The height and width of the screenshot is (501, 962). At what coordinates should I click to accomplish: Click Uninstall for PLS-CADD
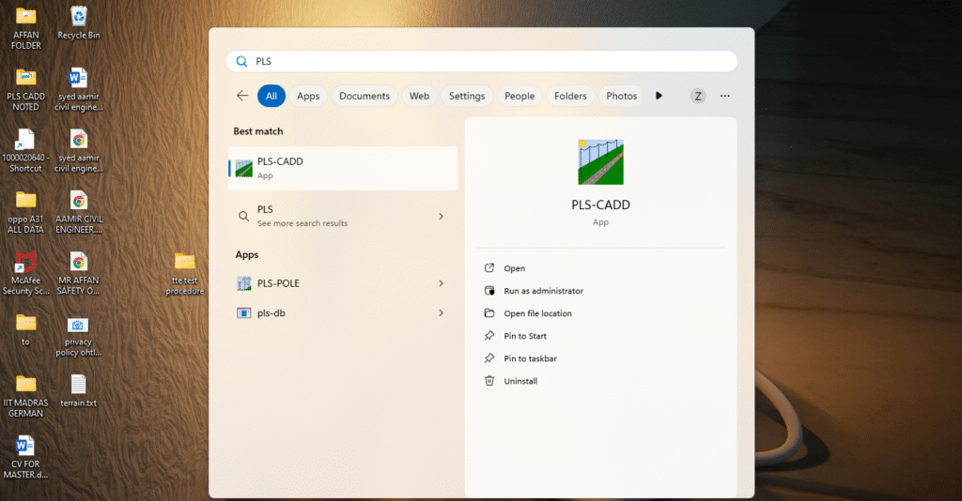pyautogui.click(x=520, y=381)
